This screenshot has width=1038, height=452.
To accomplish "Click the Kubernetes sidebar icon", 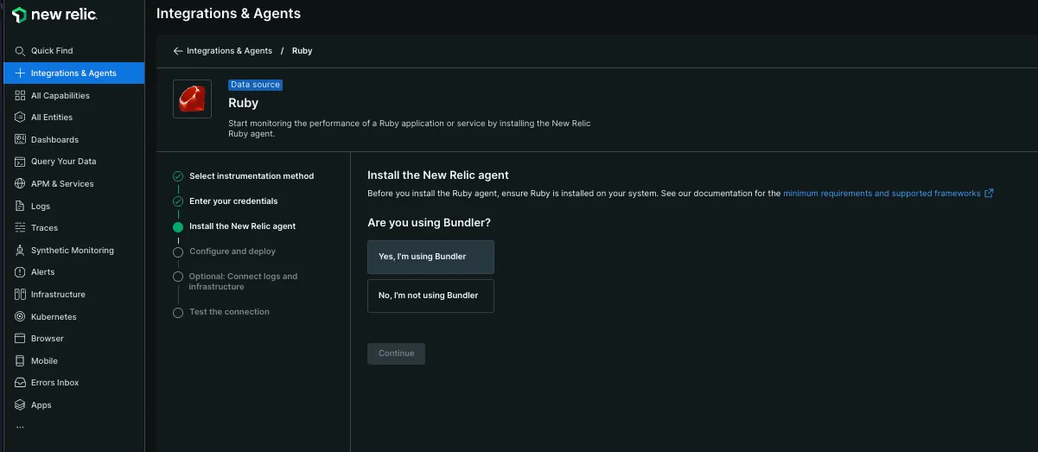I will point(21,316).
